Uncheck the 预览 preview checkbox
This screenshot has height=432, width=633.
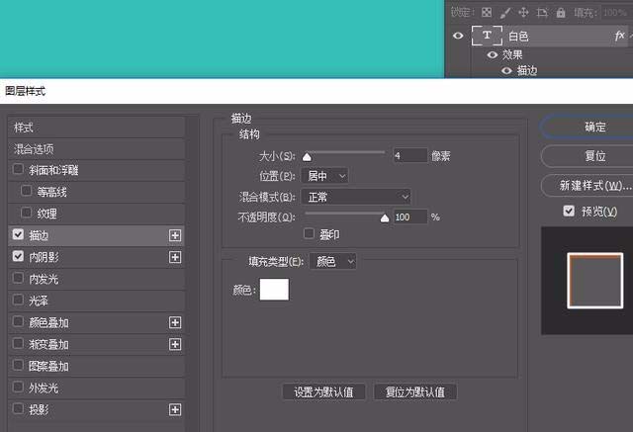569,211
